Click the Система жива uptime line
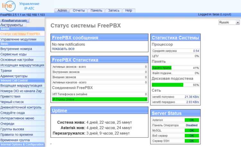This screenshot has height=147, width=241. click(95, 122)
